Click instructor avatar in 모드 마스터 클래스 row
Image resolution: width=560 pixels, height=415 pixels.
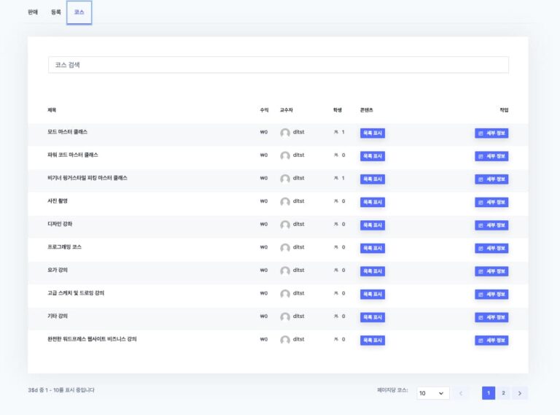(285, 133)
